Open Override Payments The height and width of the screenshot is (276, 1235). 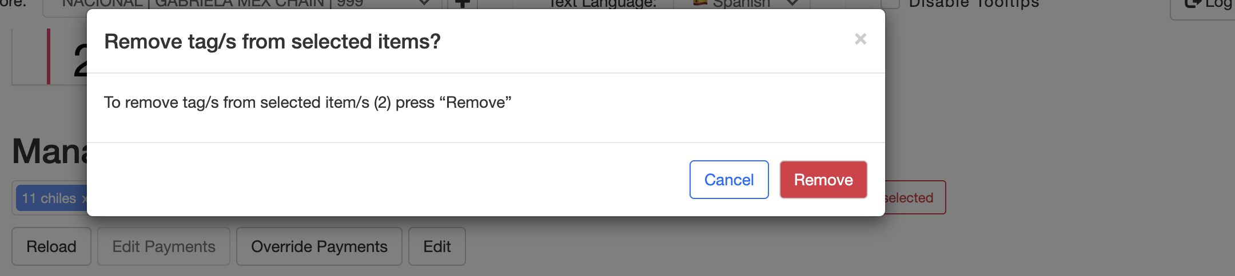319,246
